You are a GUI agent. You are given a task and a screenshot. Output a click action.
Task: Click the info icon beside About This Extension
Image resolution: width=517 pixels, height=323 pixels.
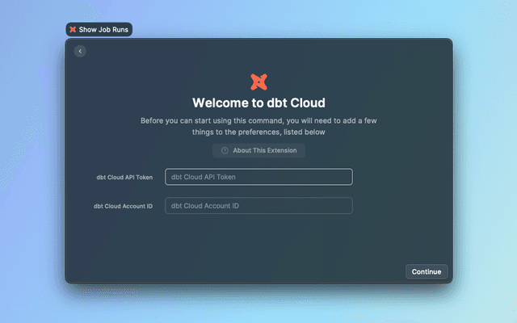coord(225,150)
